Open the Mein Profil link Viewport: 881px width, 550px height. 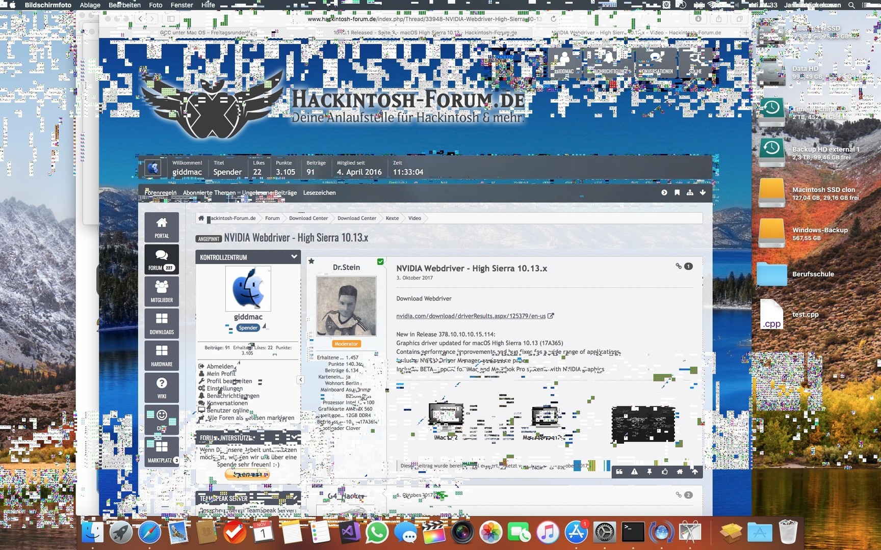pos(221,373)
